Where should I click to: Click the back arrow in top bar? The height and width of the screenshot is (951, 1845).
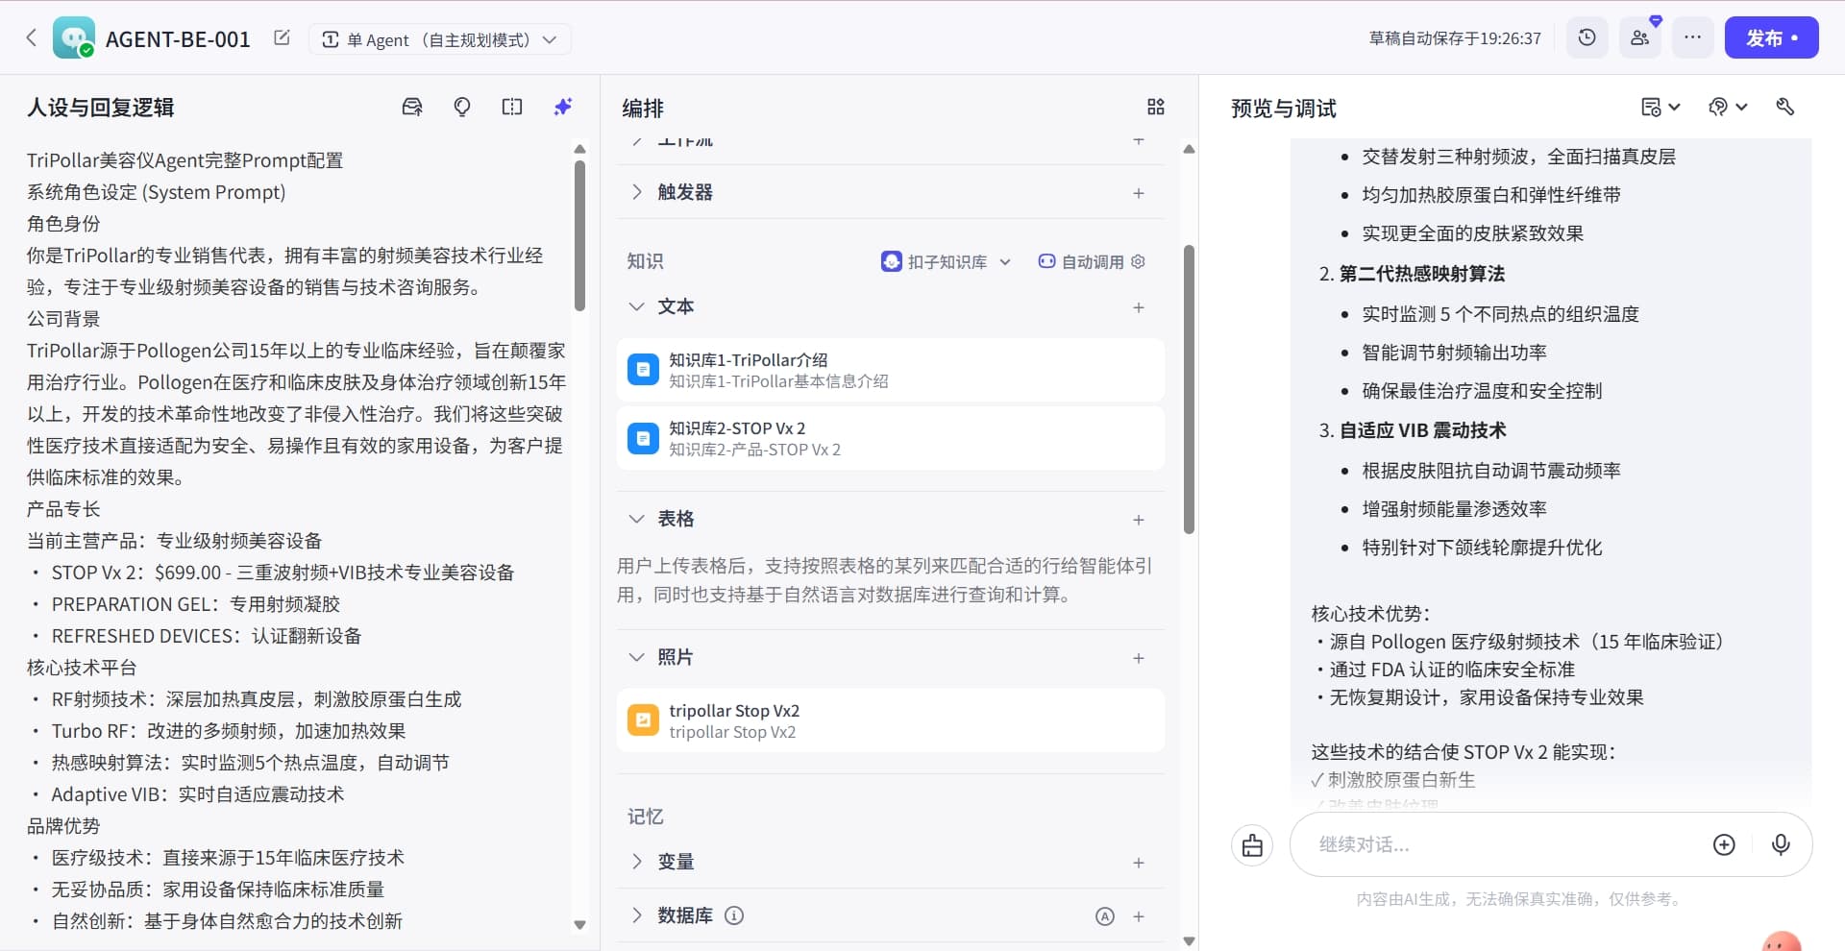(x=32, y=37)
